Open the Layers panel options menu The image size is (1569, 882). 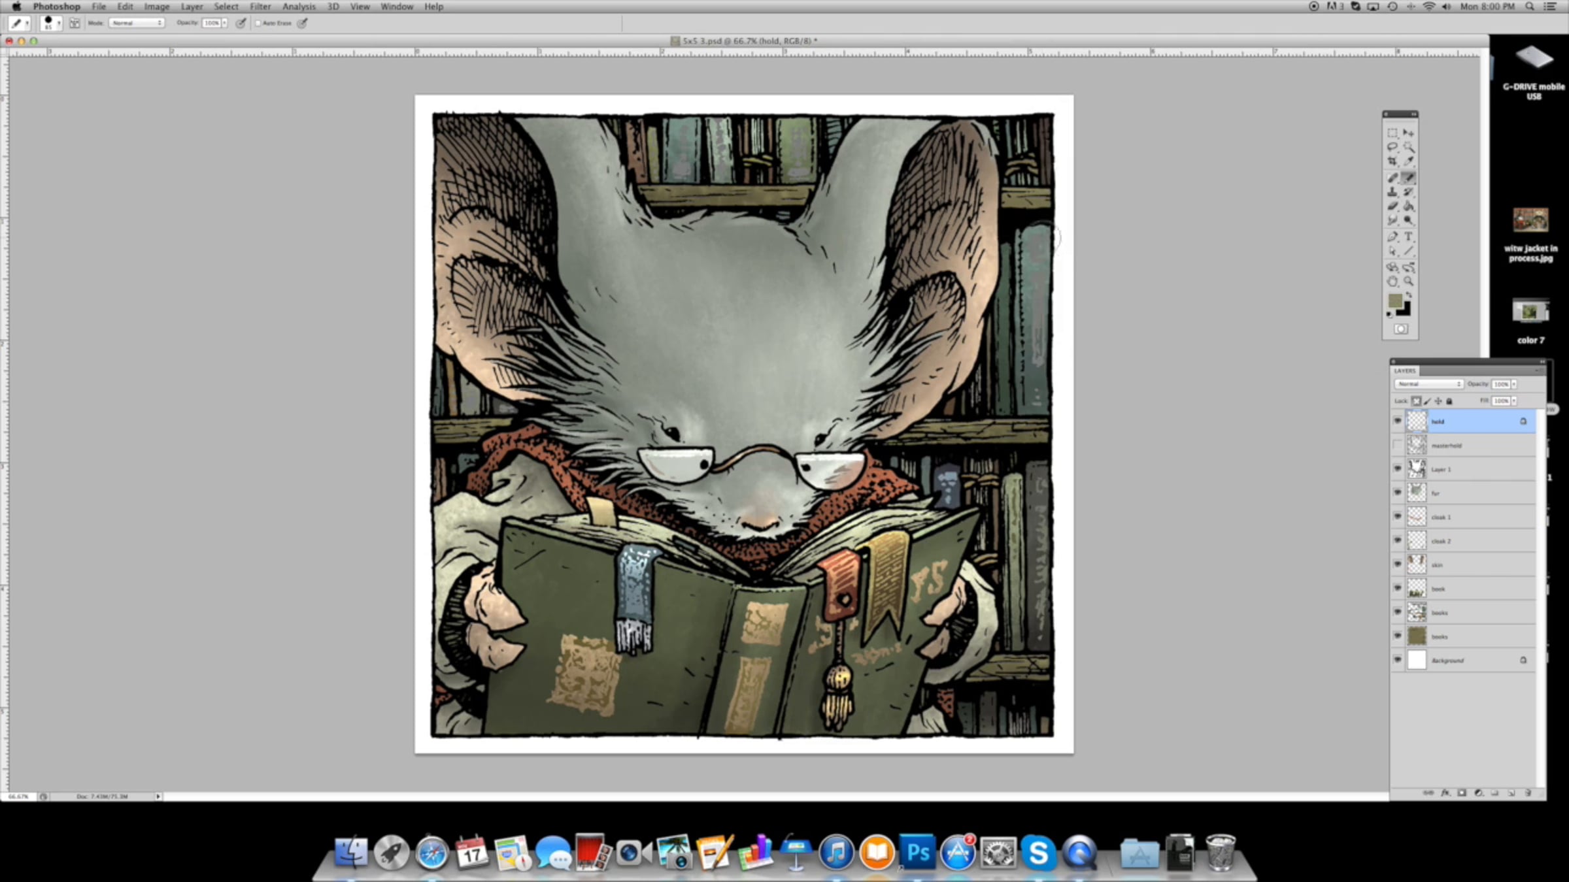click(1540, 370)
